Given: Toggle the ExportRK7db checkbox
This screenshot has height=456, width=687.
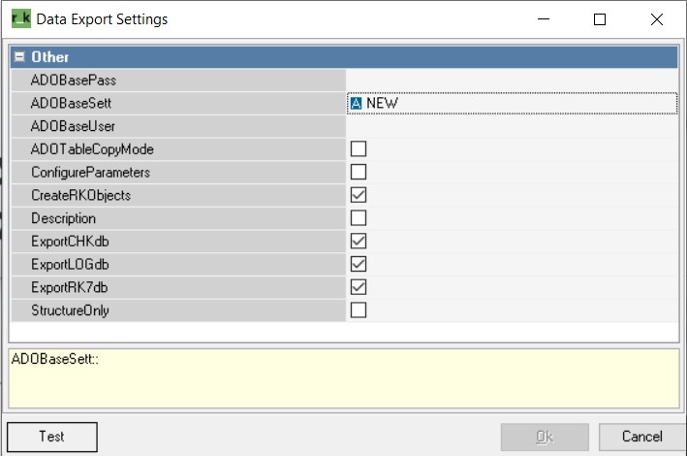Looking at the screenshot, I should click(359, 287).
